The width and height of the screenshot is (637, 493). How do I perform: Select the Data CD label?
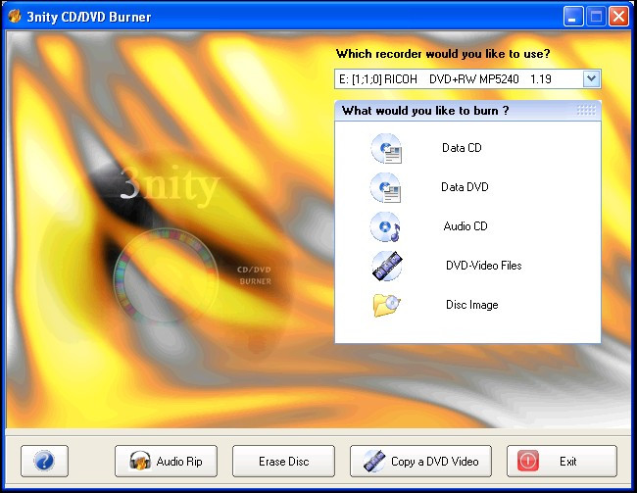coord(462,148)
